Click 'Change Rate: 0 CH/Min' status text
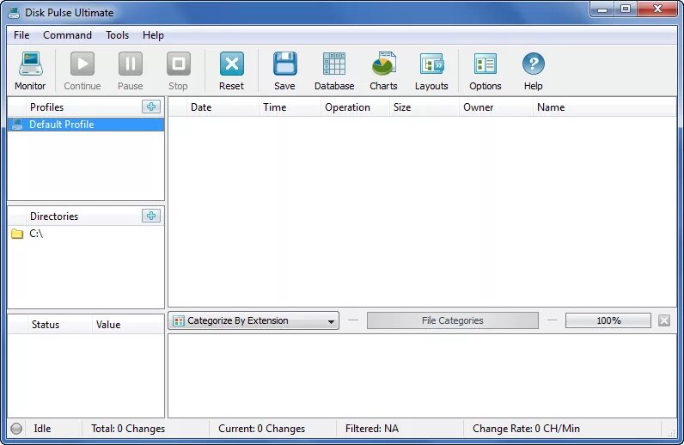Viewport: 684px width, 445px height. point(526,429)
